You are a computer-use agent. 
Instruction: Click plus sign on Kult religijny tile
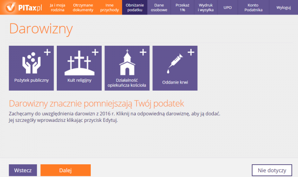(95, 52)
